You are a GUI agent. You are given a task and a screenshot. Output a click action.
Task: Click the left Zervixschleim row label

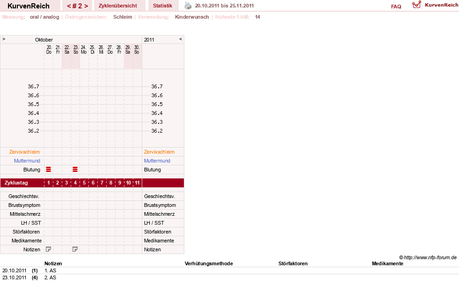(25, 152)
